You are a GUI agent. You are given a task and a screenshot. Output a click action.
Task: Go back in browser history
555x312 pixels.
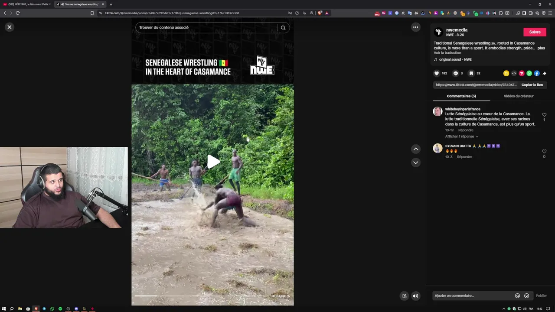5,13
